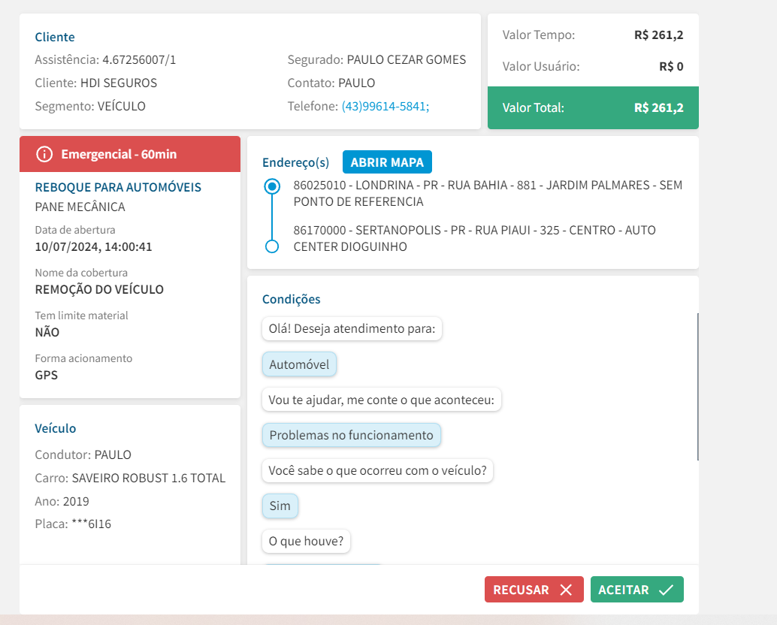Select the 'Automóvel' reply bubble
Screen dimensions: 777x625
[300, 364]
